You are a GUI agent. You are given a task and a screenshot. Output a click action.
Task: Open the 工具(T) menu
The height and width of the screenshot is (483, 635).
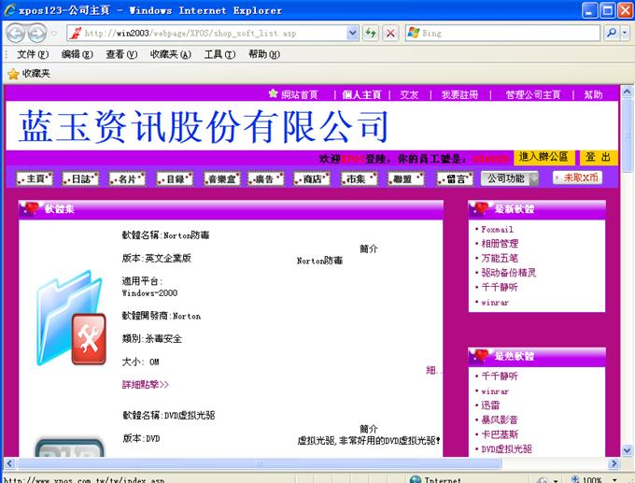coord(219,54)
